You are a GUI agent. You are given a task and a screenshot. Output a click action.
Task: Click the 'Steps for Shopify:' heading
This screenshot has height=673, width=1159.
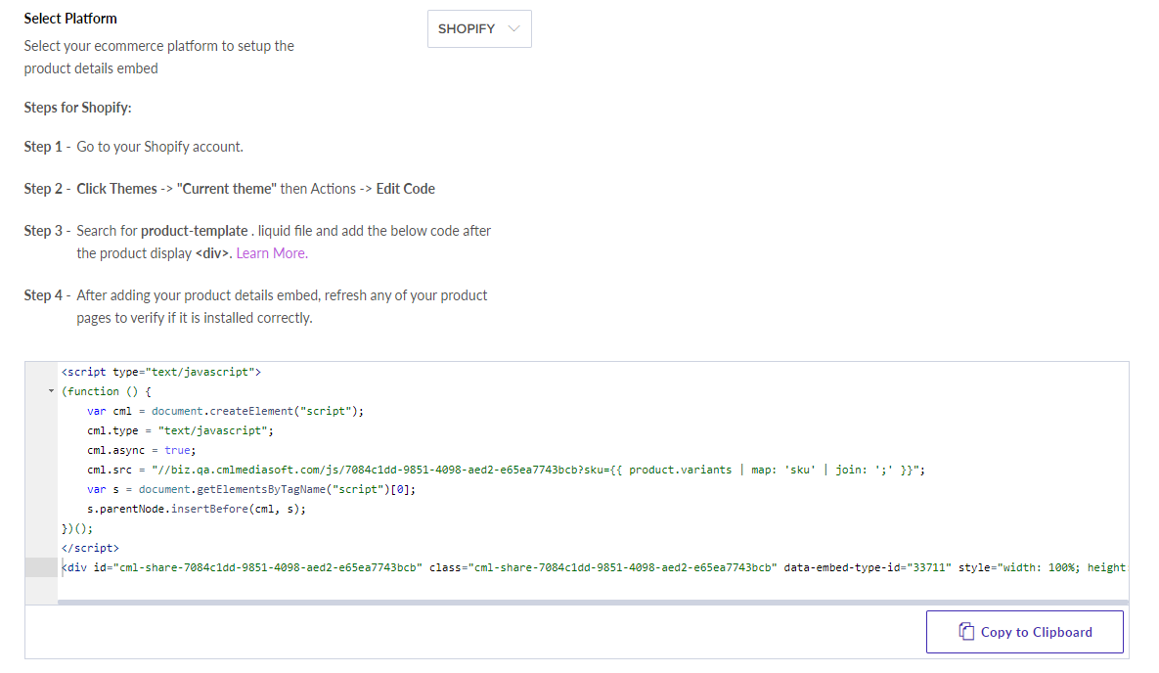pyautogui.click(x=77, y=108)
